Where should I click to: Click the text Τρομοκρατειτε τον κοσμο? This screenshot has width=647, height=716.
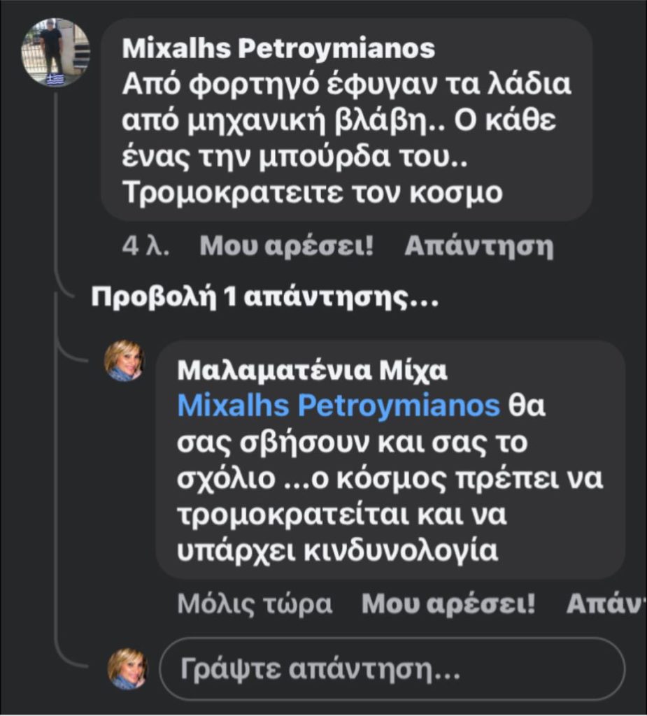pyautogui.click(x=312, y=192)
